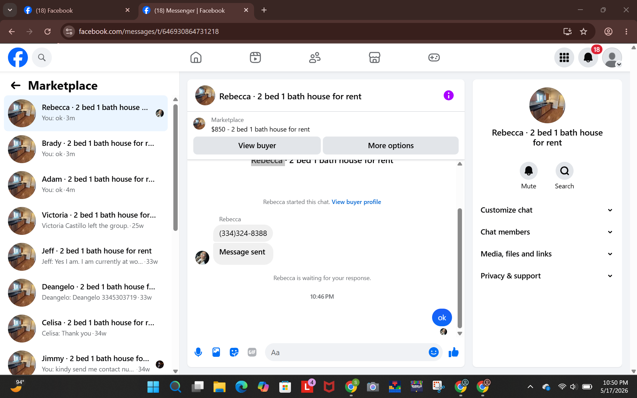Reload the page

pos(47,32)
